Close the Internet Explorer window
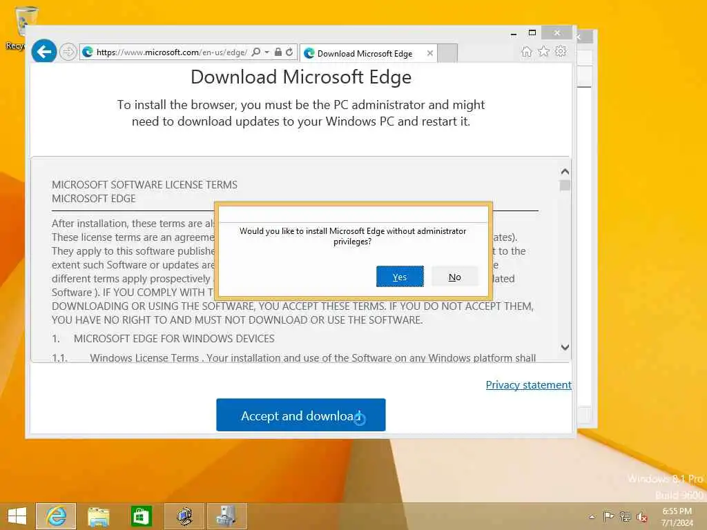The image size is (707, 530). [x=557, y=32]
